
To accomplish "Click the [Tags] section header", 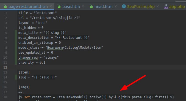I will point(24,87).
